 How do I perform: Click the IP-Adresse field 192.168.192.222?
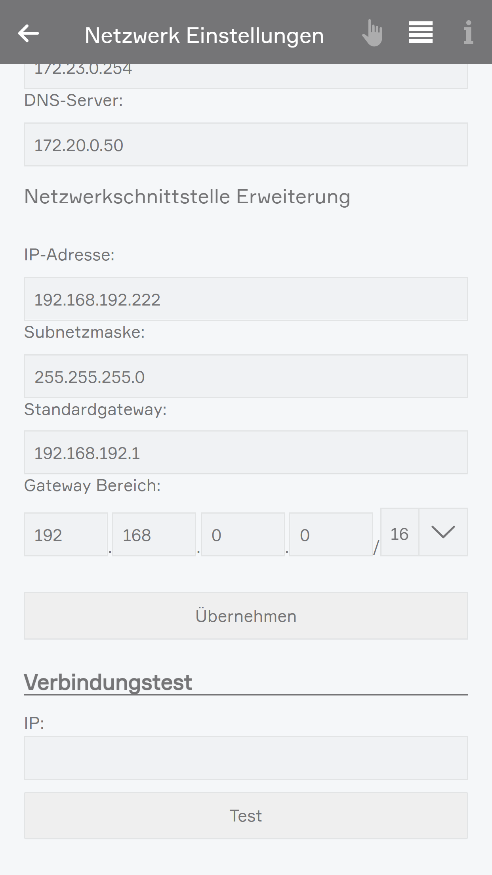click(x=246, y=299)
